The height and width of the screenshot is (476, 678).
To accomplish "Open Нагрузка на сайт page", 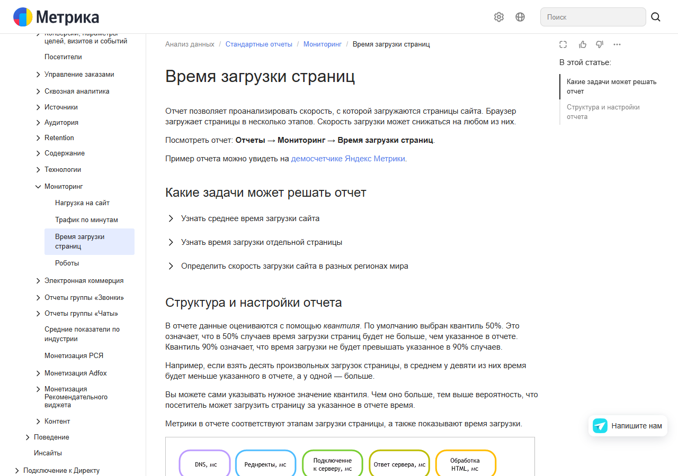I will point(82,203).
